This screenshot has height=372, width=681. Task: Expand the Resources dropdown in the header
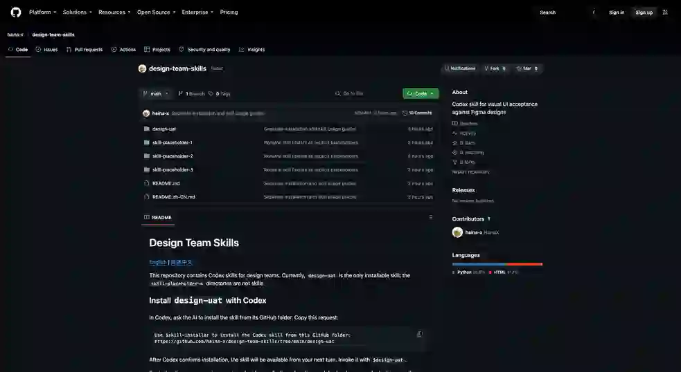[114, 12]
